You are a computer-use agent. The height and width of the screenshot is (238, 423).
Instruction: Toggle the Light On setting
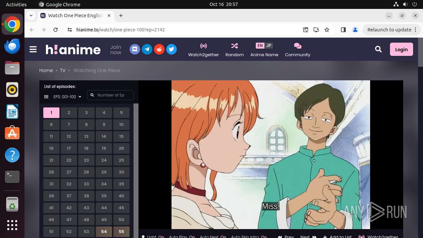[x=153, y=237]
